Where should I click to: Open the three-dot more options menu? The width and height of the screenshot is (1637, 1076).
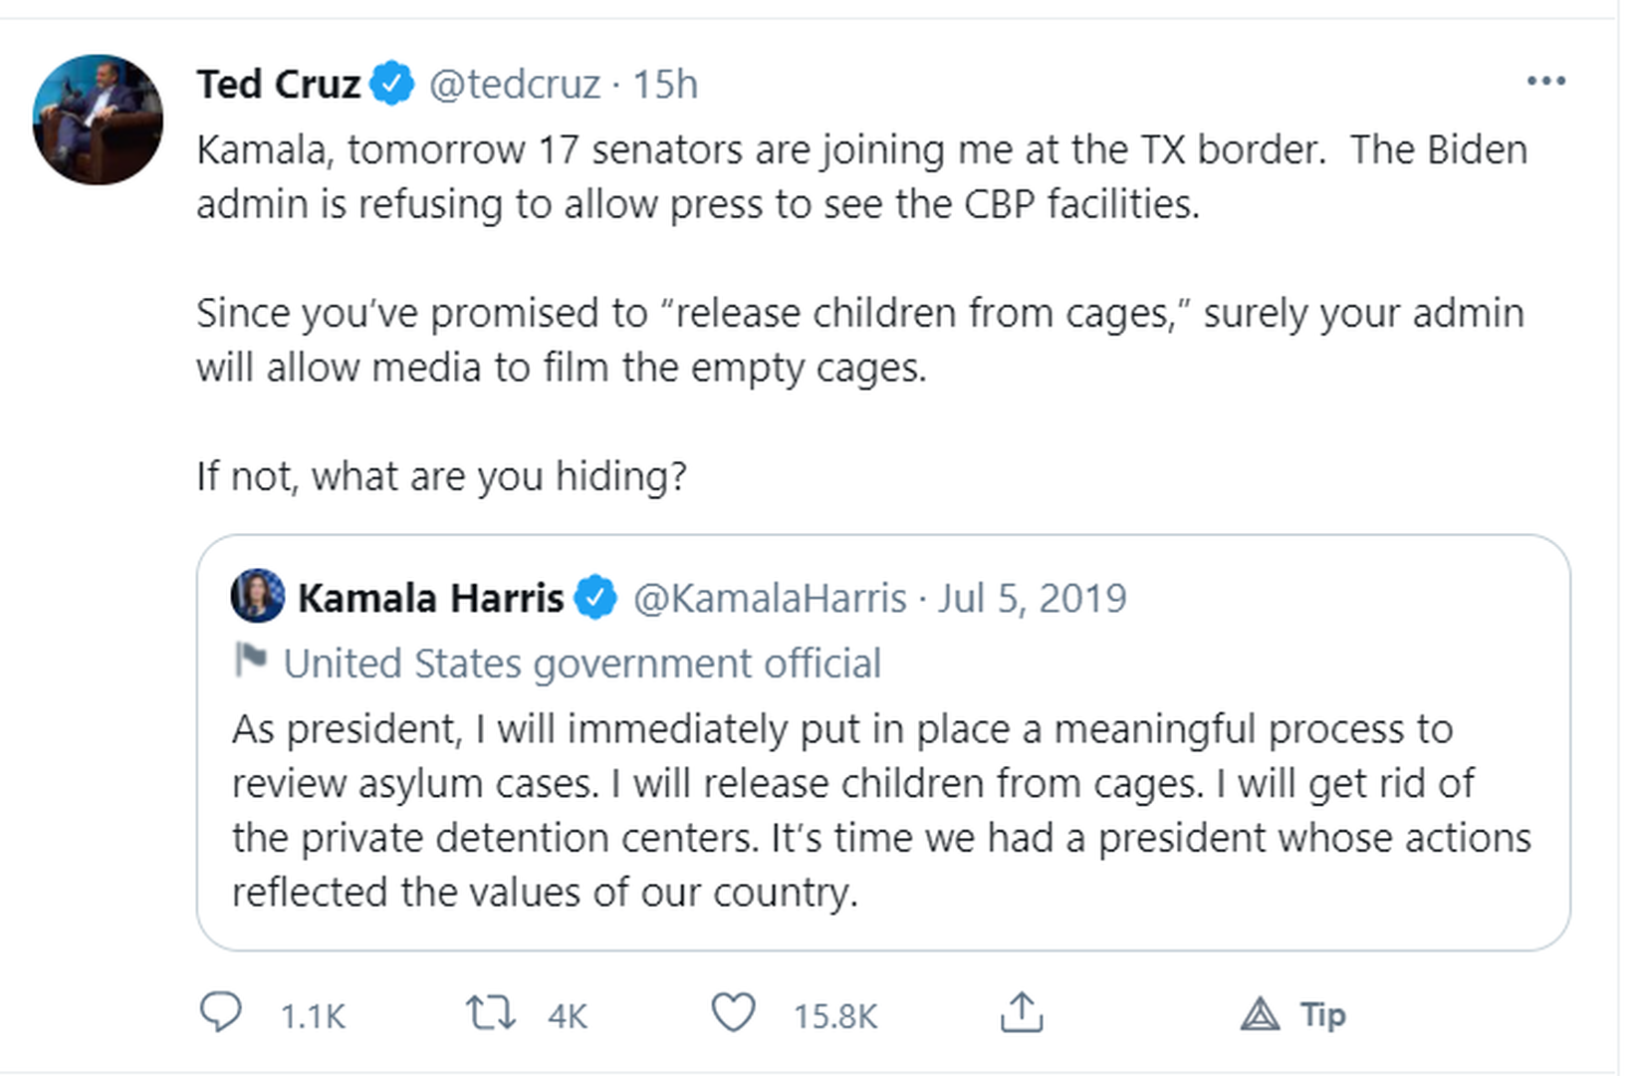click(1545, 81)
